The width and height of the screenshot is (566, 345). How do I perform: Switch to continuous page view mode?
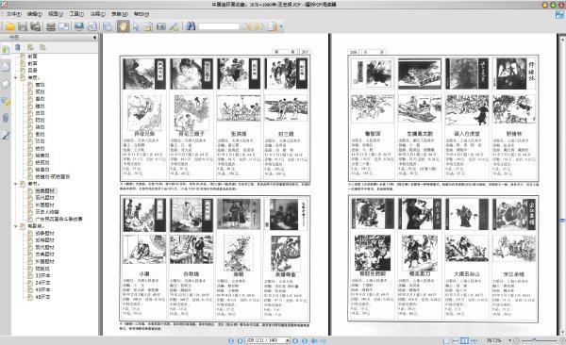[456, 340]
